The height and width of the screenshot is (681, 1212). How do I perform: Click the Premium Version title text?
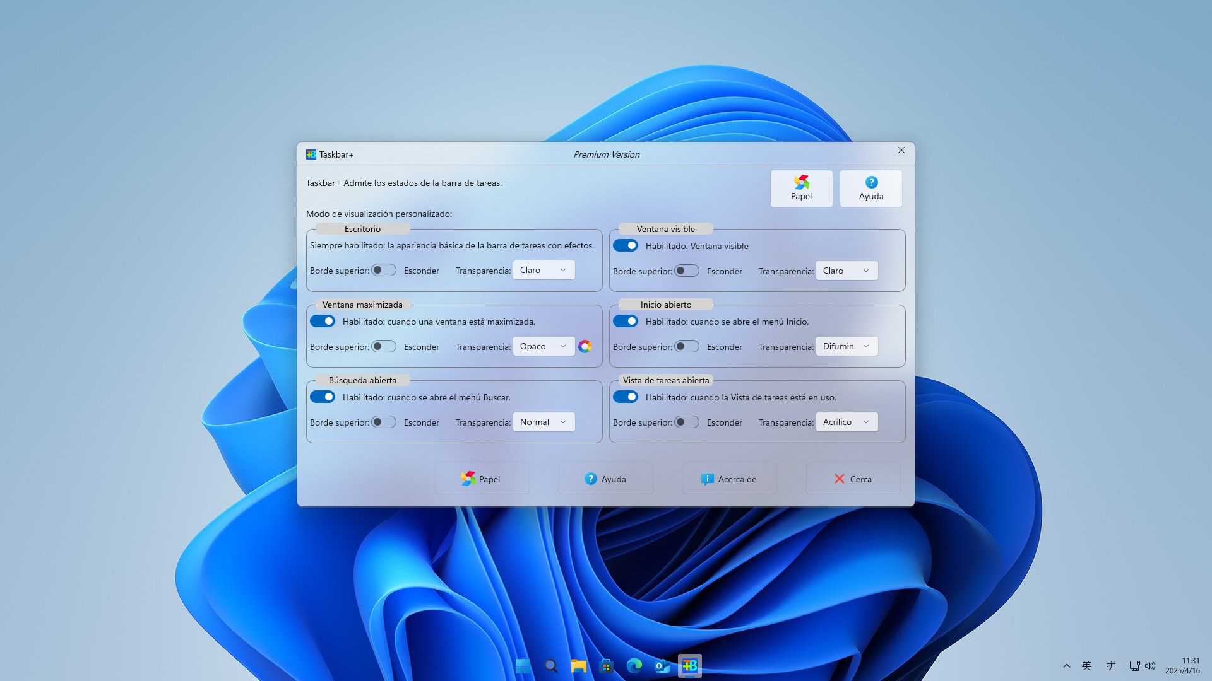click(x=606, y=154)
